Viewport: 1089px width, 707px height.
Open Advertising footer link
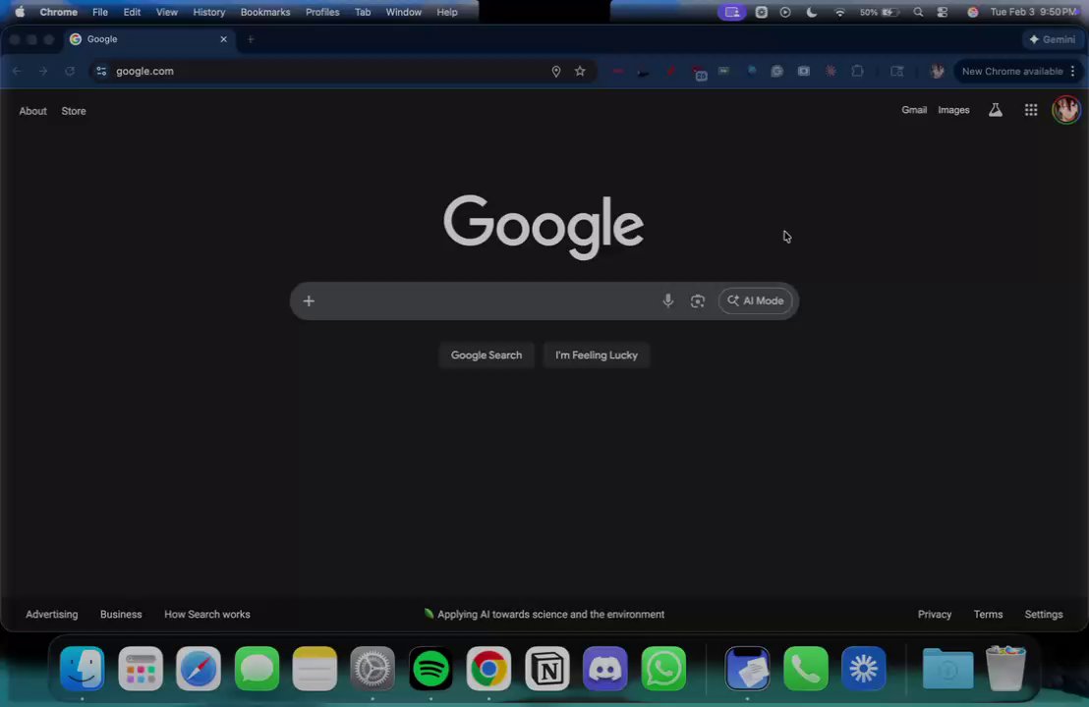click(51, 614)
